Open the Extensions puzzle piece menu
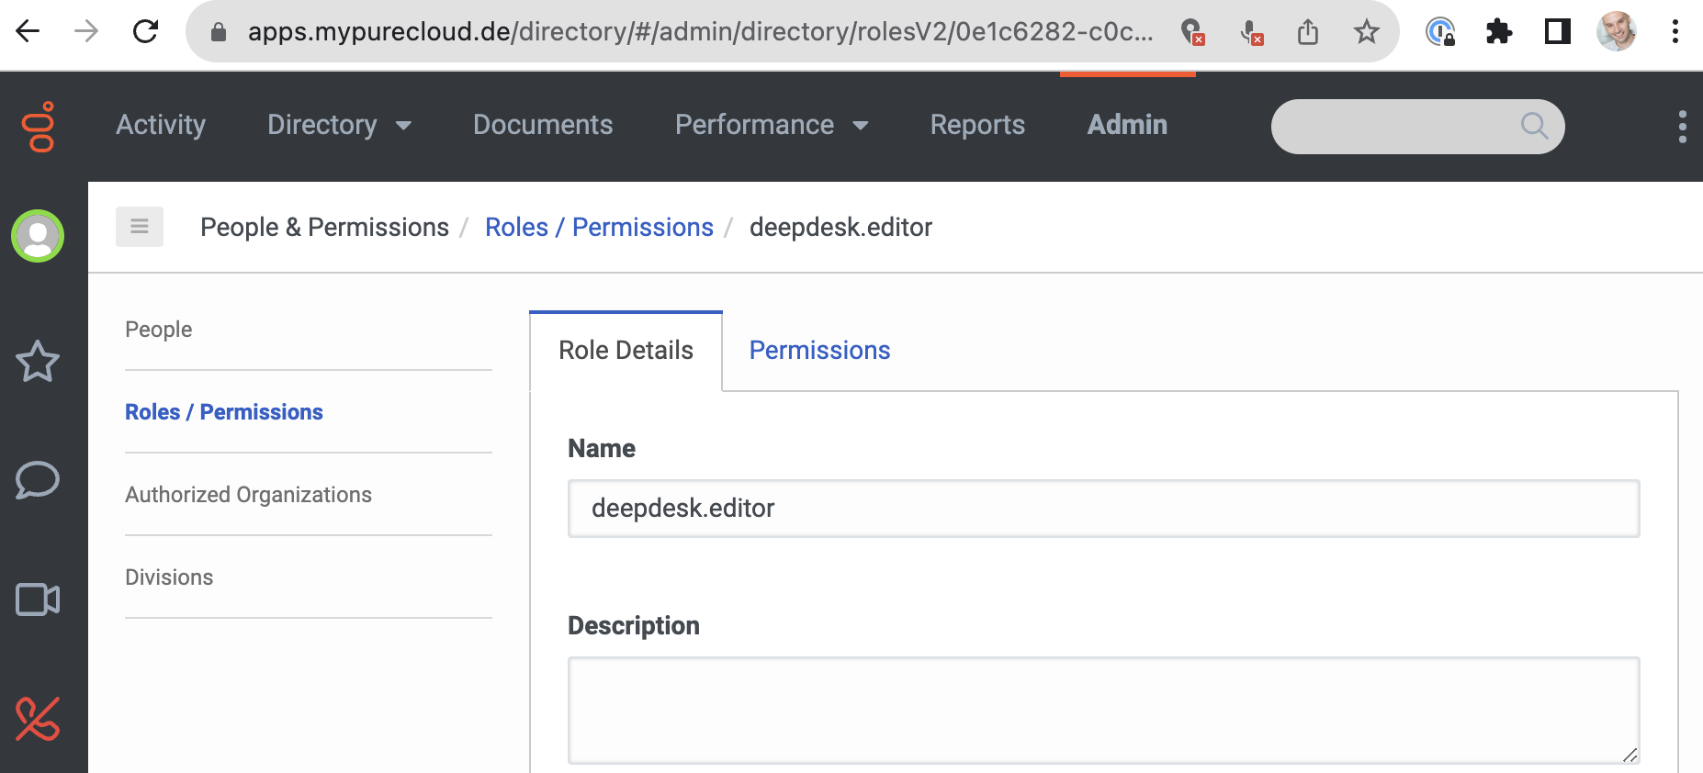 1499,32
